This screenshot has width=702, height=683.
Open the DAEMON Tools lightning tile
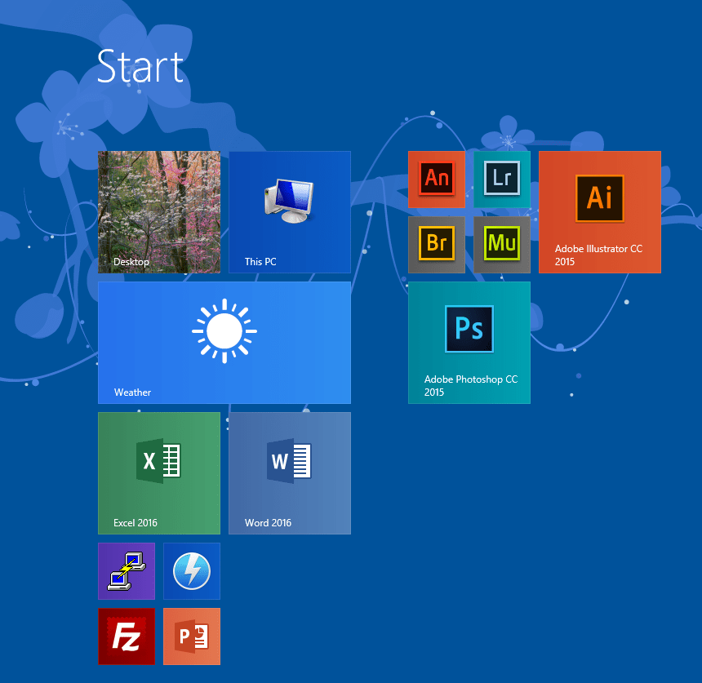[x=191, y=570]
